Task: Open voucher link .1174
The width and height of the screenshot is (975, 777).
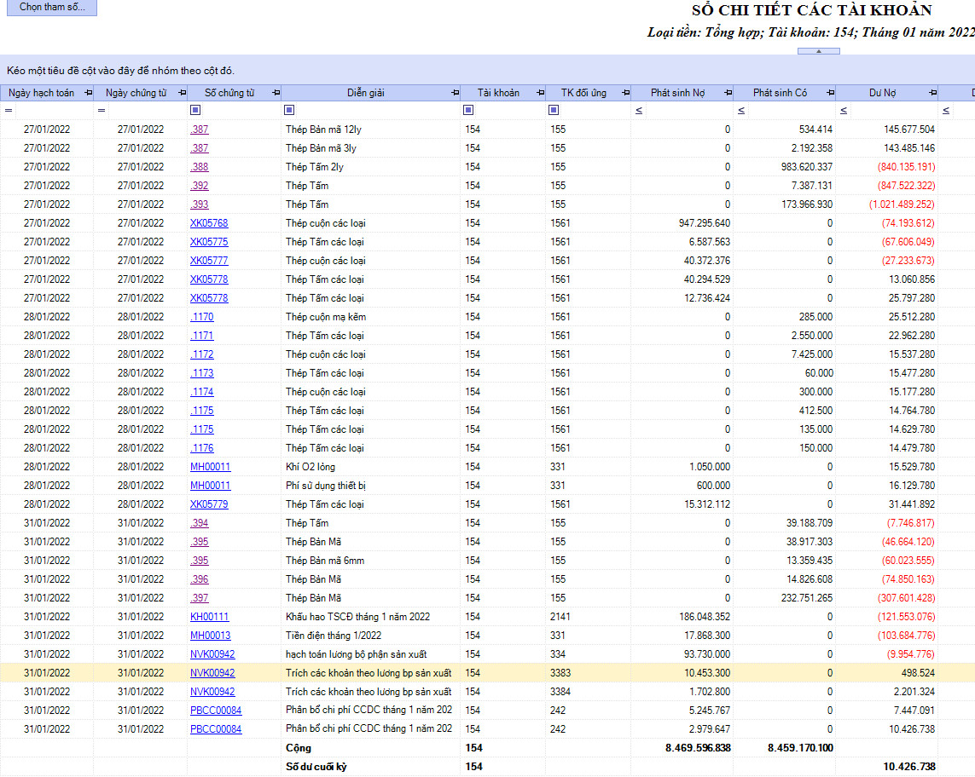Action: tap(202, 391)
